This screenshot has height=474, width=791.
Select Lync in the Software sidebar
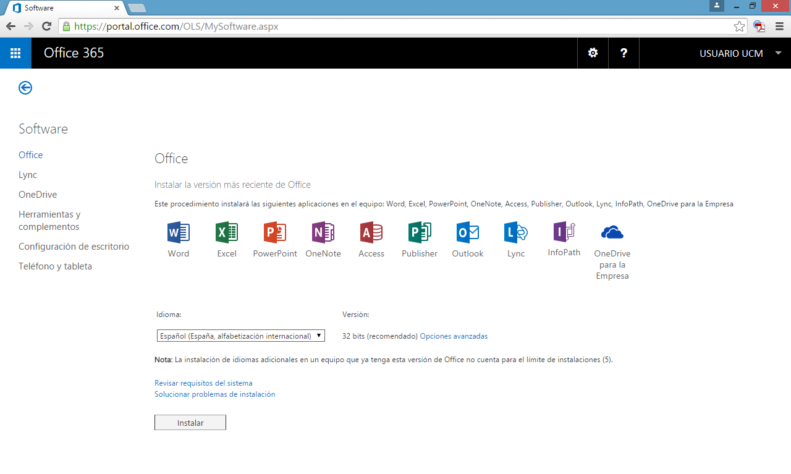coord(28,175)
